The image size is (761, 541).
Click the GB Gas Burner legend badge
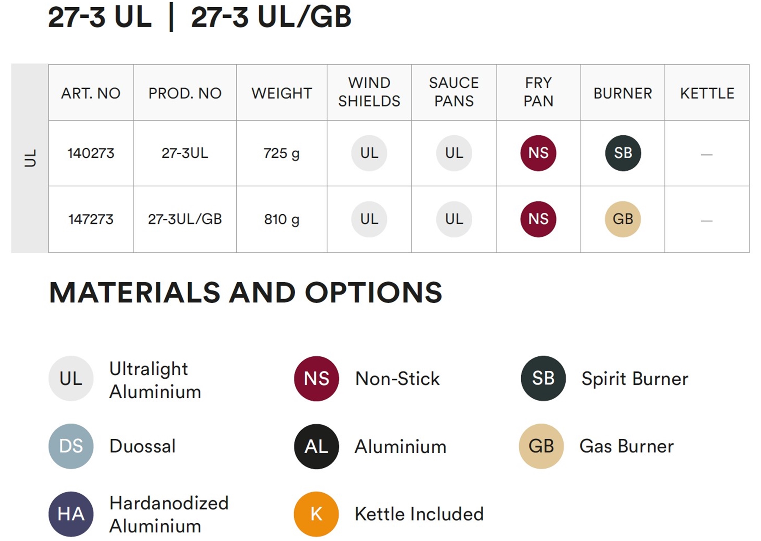tap(541, 446)
